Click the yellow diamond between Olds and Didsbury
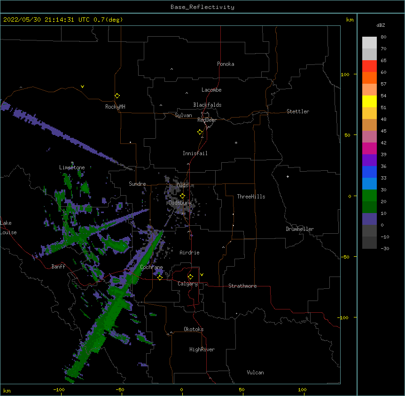 (182, 196)
